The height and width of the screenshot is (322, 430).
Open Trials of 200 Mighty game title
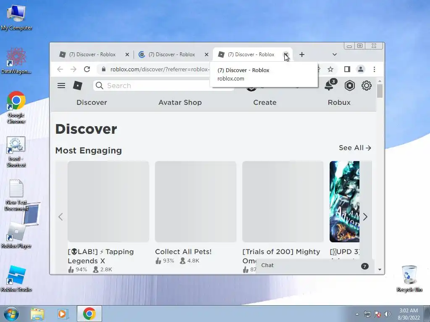281,256
